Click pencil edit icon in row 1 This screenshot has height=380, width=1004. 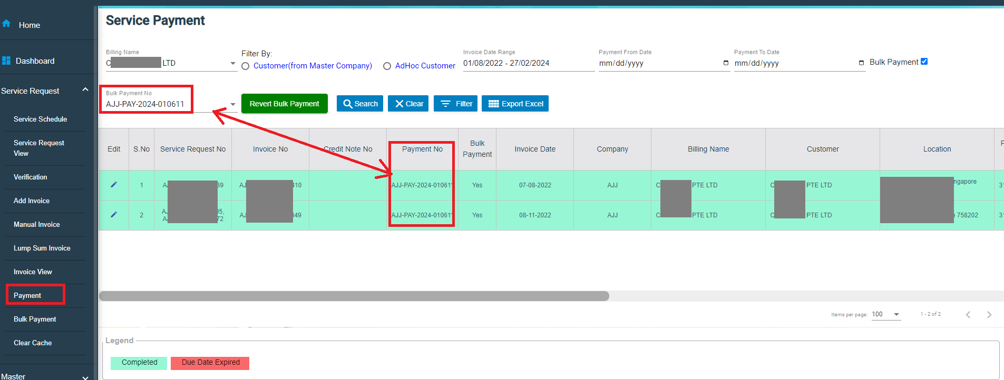pyautogui.click(x=114, y=185)
